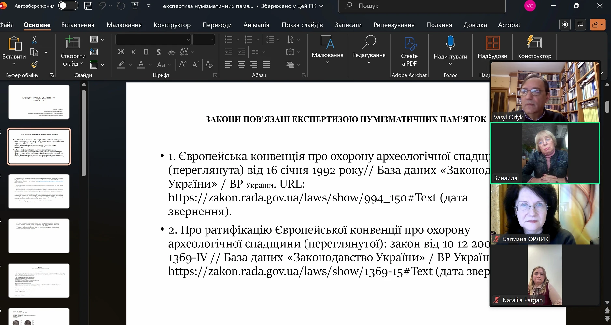
Task: Select the Format Painter brush icon
Action: [34, 64]
